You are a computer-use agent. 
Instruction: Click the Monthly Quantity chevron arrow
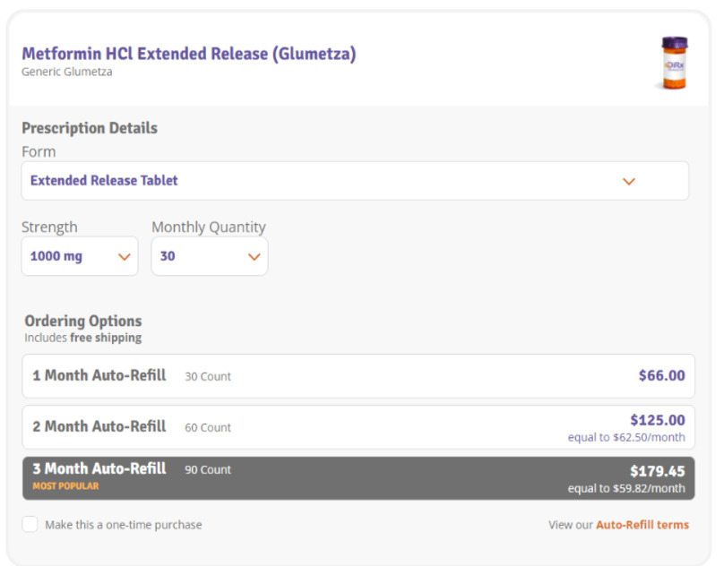254,257
